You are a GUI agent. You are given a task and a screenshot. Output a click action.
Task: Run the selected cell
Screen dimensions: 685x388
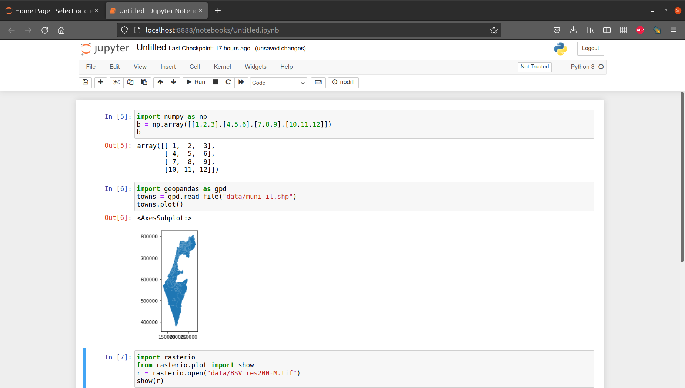(196, 82)
